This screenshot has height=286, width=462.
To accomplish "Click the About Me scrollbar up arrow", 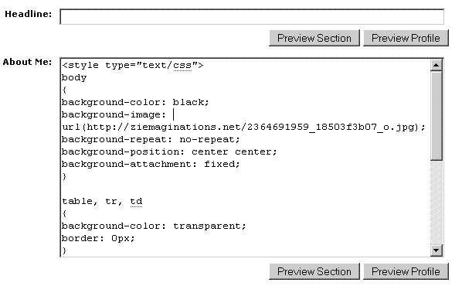I will (436, 65).
